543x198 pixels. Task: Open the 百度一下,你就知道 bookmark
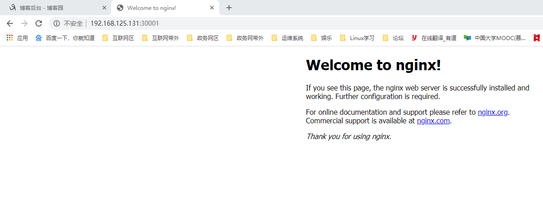coord(65,38)
